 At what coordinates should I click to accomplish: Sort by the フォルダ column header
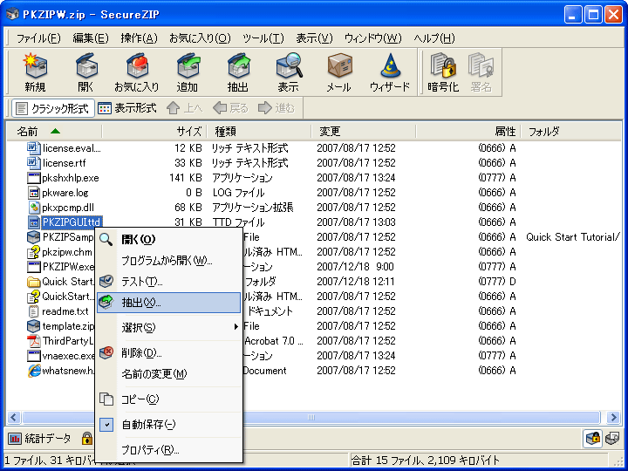tap(571, 132)
